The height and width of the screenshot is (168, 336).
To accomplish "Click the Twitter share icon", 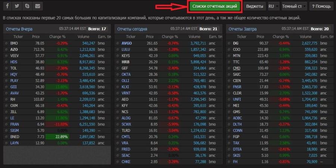I will click(17, 6).
